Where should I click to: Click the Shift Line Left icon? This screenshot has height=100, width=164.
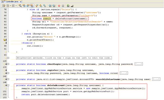point(50,6)
